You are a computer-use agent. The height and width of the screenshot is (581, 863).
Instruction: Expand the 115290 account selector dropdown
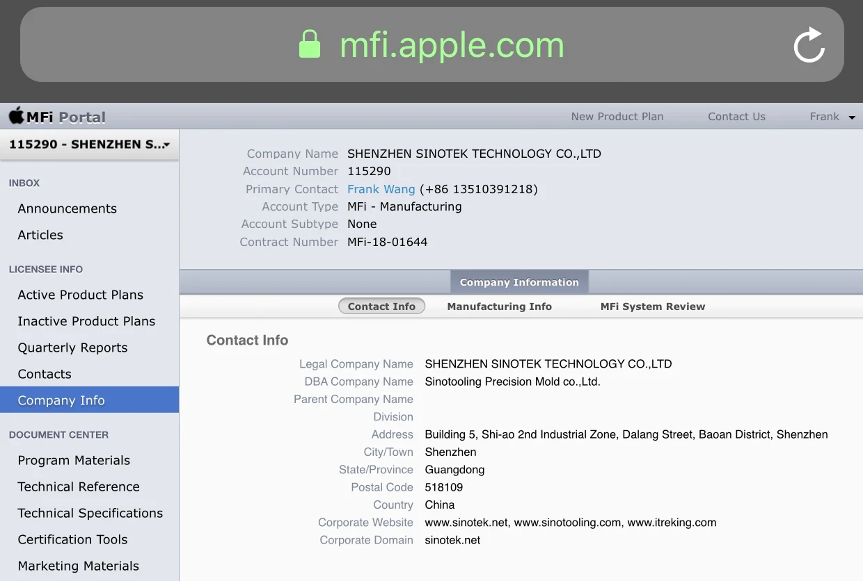[89, 145]
